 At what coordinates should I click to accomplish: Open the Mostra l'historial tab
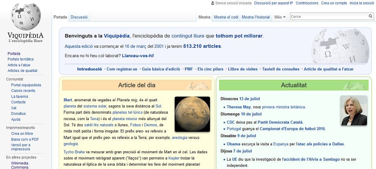click(255, 17)
